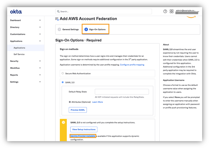Image resolution: width=209 pixels, height=148 pixels.
Task: Click the Default Relay State label
Action: (78, 92)
